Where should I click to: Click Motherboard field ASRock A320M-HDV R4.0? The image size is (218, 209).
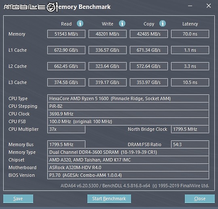pyautogui.click(x=128, y=167)
